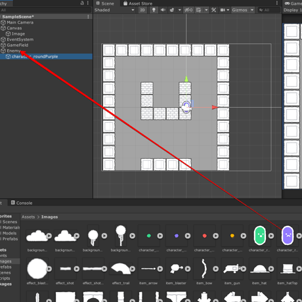Open the Hierarchy panel kebab menu
Image resolution: width=302 pixels, height=302 pixels.
coord(88,3)
